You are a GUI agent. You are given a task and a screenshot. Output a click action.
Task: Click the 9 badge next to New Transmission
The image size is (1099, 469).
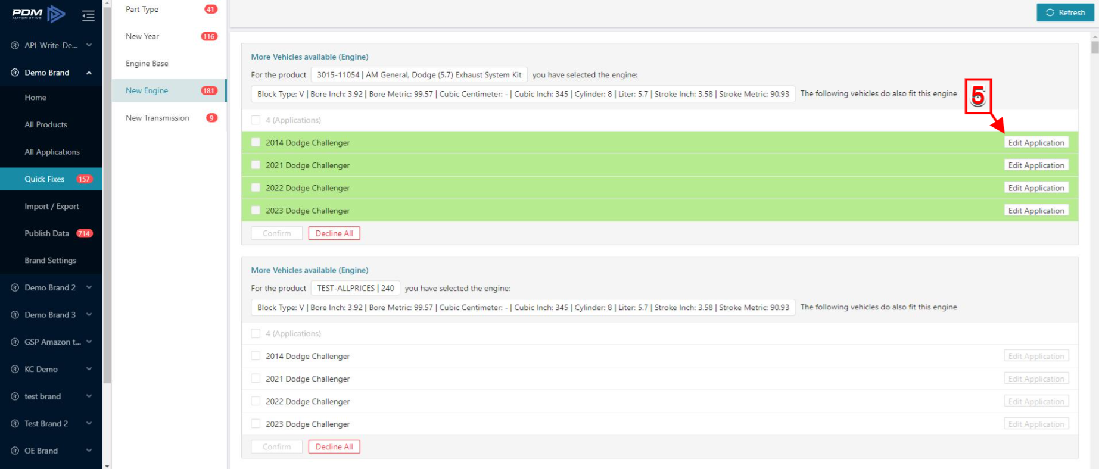pos(211,118)
